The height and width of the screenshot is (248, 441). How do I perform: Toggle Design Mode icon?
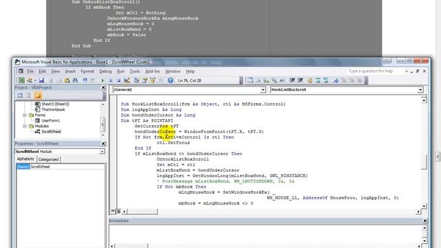[127, 81]
